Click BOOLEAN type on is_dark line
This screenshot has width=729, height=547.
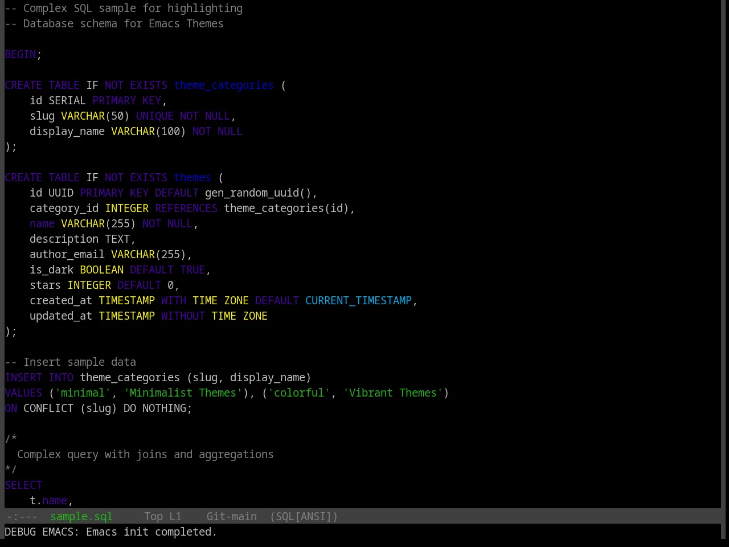tap(102, 270)
